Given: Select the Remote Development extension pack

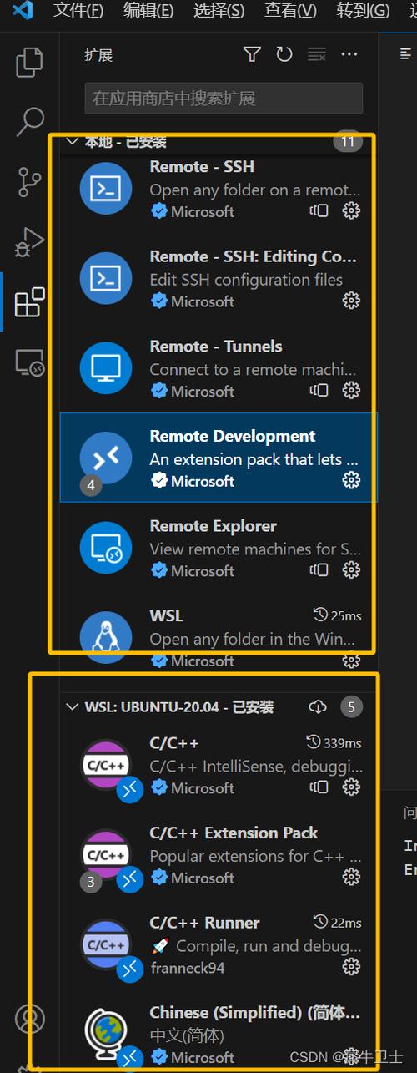Looking at the screenshot, I should pos(219,458).
